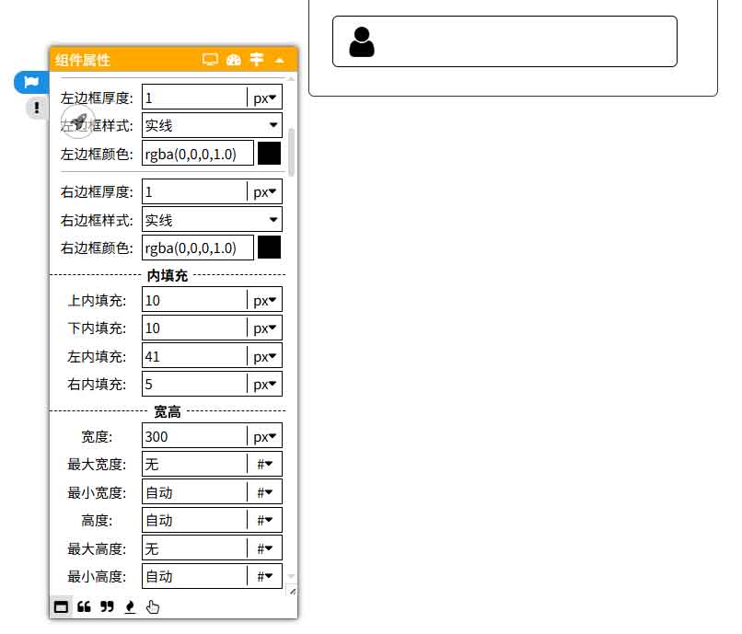Click the align icon in 组件属性 header

(257, 60)
